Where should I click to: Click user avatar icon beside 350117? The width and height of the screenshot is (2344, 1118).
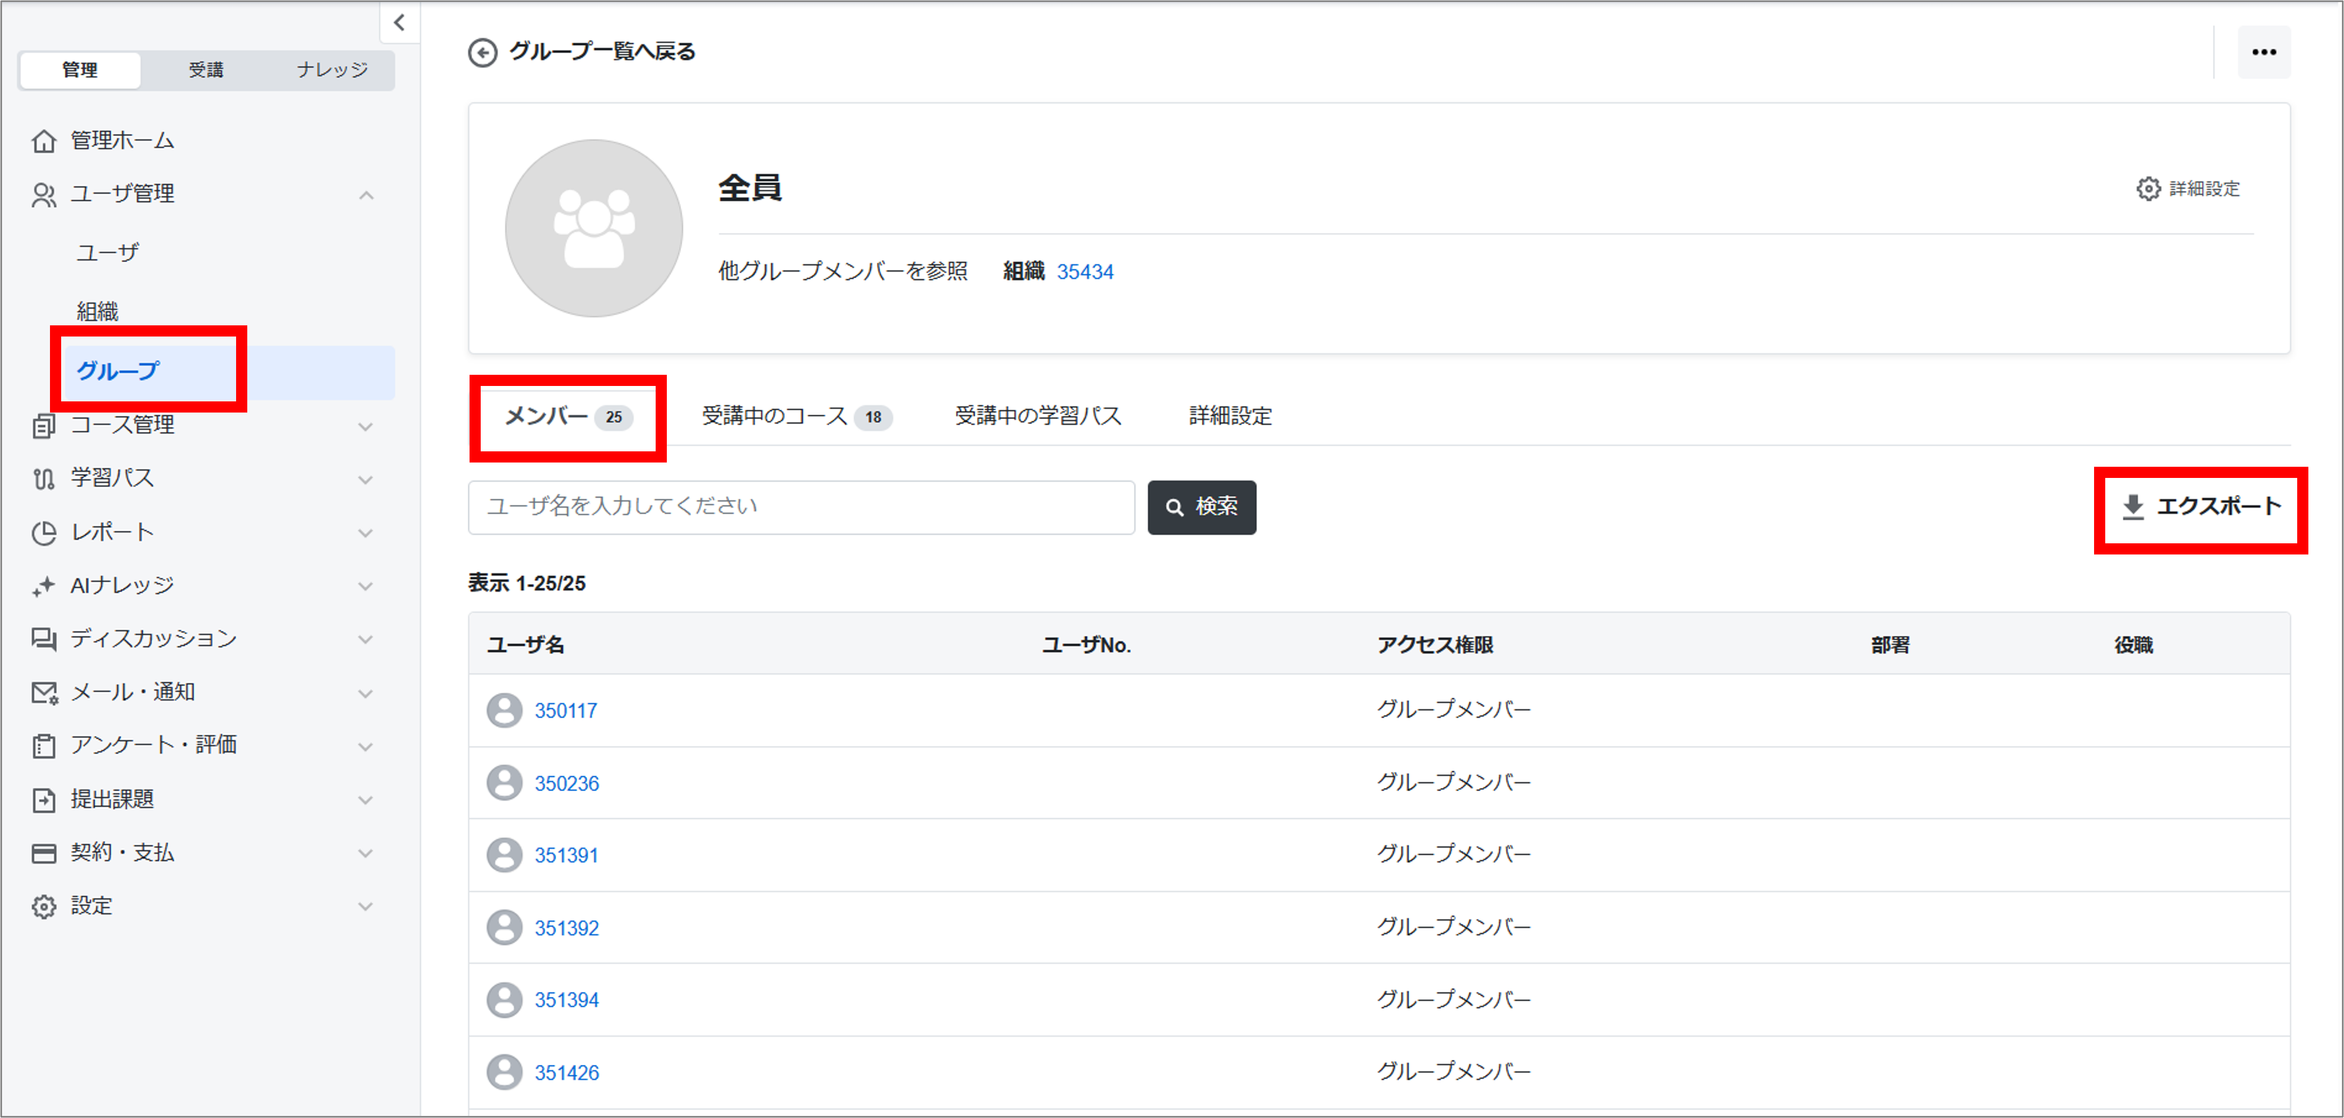point(504,710)
